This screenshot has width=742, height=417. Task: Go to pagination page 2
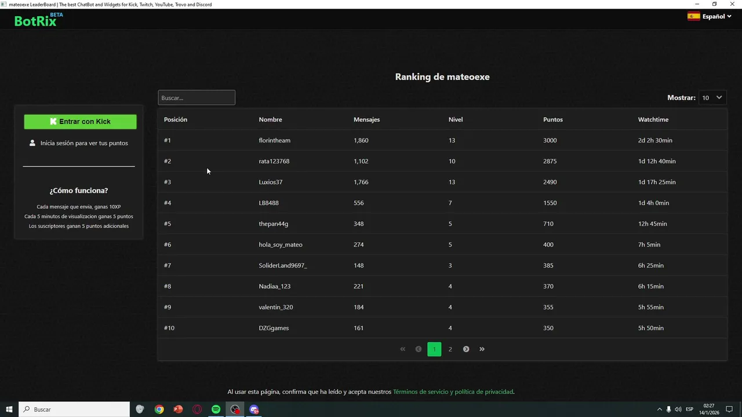450,349
